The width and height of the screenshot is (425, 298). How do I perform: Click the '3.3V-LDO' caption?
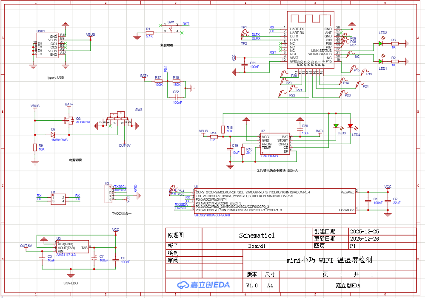[x=71, y=283]
